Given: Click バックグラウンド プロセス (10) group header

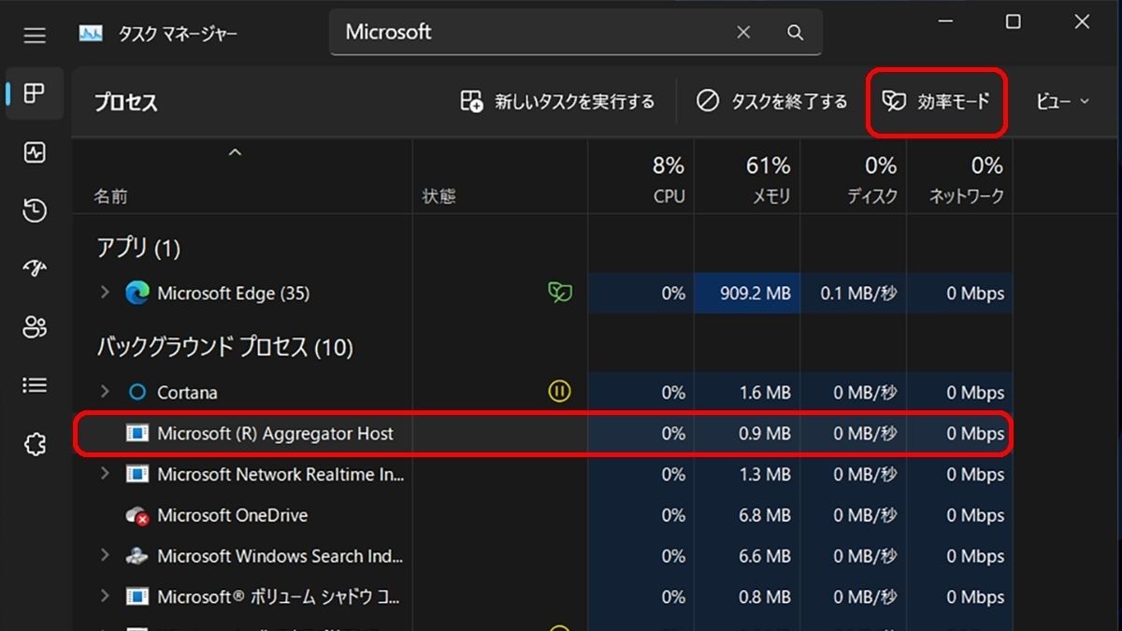Looking at the screenshot, I should (x=224, y=348).
